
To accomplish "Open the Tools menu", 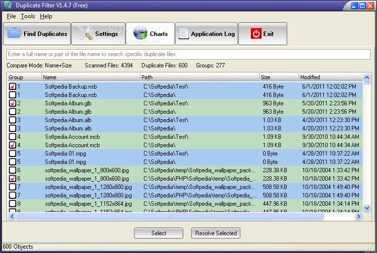I will pyautogui.click(x=28, y=16).
